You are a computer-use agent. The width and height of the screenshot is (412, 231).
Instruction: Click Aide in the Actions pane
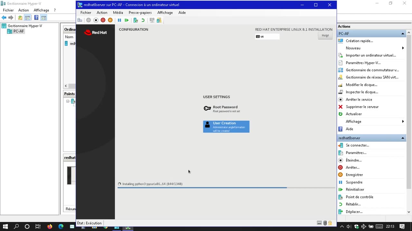[x=349, y=129]
